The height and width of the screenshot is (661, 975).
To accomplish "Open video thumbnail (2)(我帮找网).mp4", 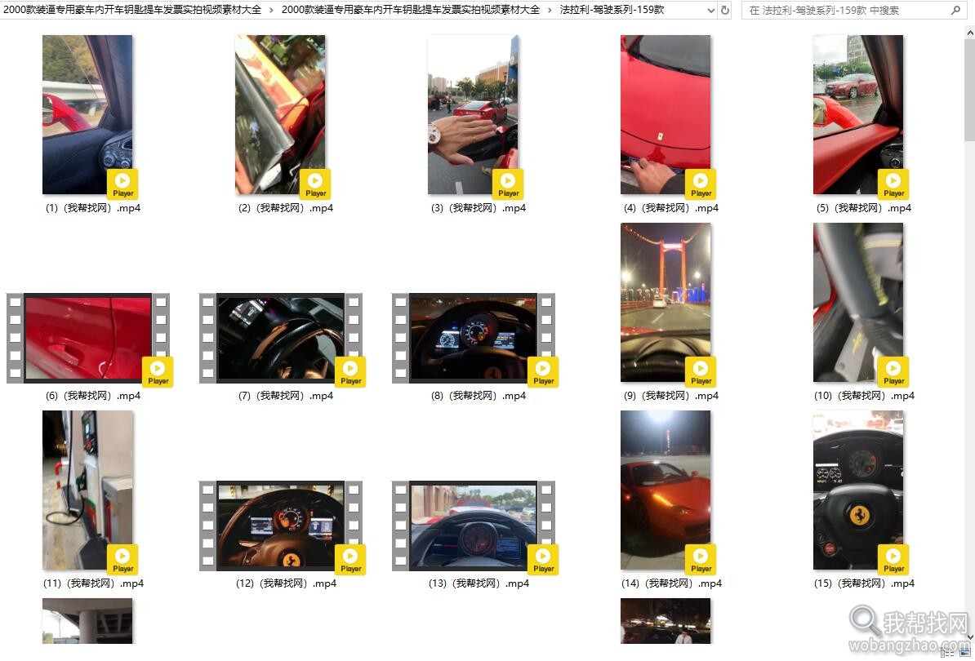I will (280, 114).
